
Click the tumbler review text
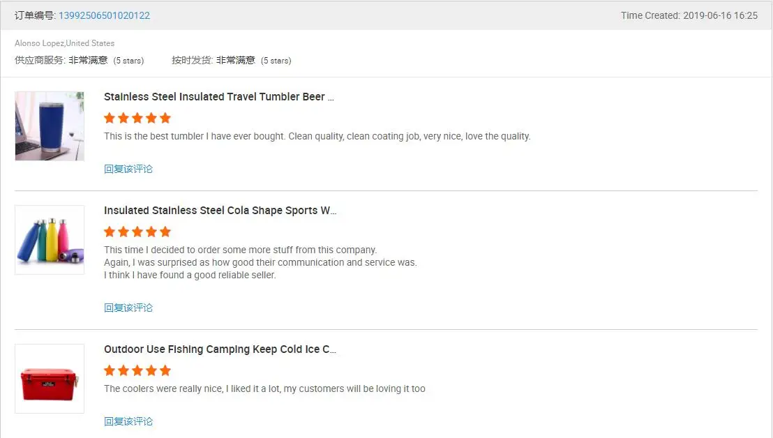click(x=317, y=137)
